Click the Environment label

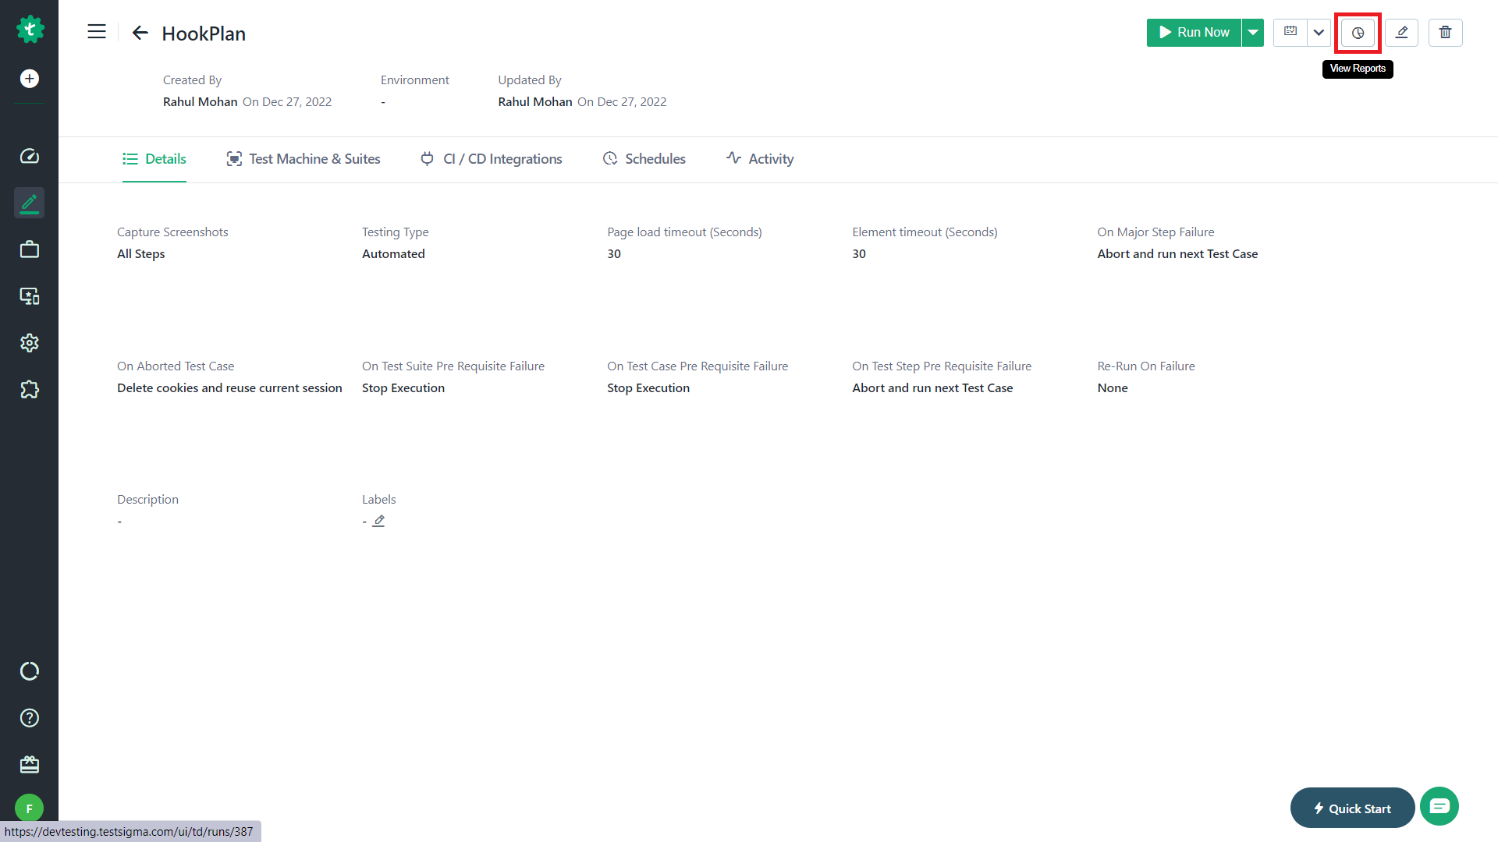point(415,80)
